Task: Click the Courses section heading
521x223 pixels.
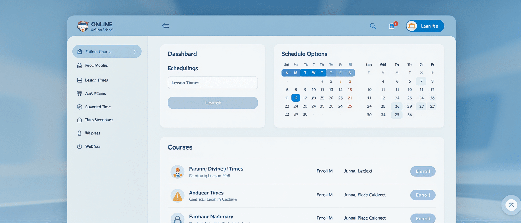Action: pyautogui.click(x=180, y=147)
